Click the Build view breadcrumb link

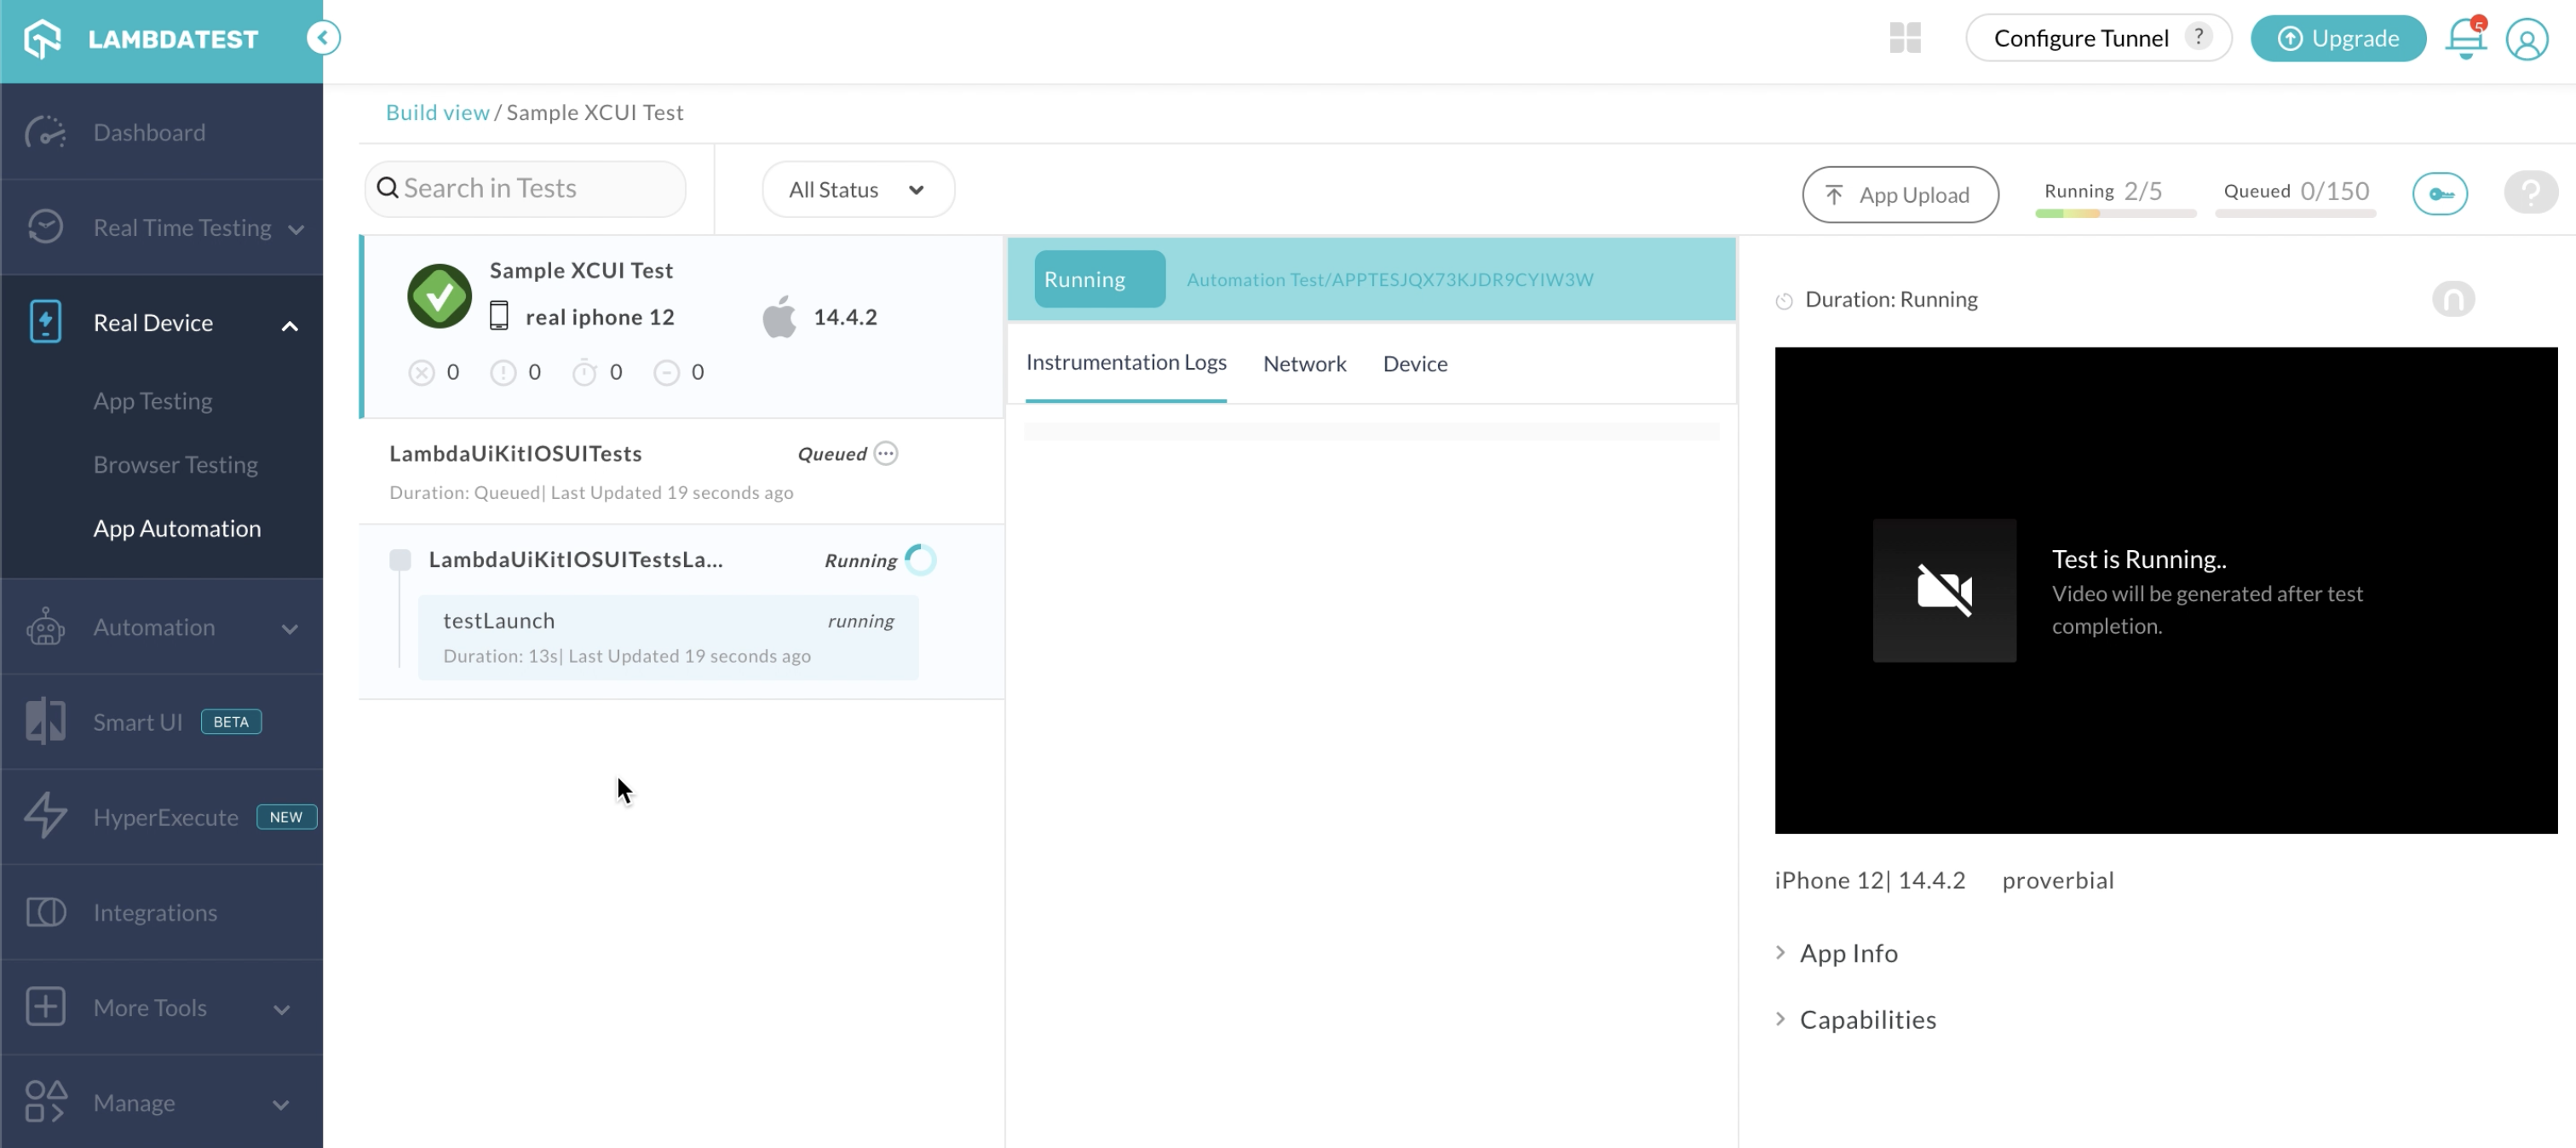(x=435, y=112)
